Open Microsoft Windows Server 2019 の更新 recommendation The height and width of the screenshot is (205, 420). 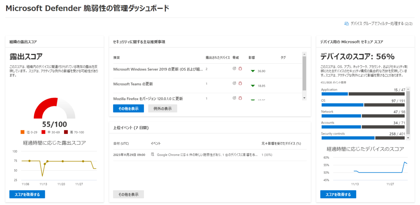click(158, 69)
